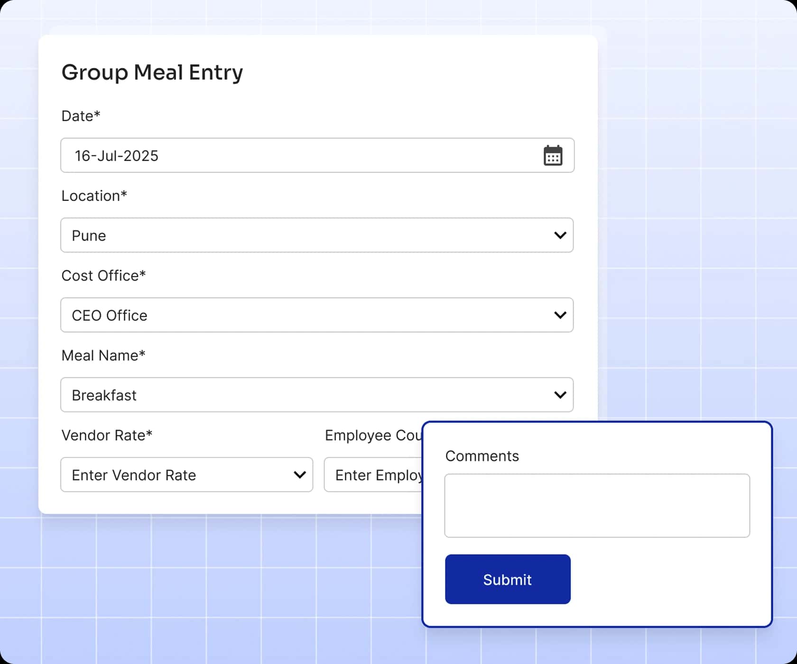The height and width of the screenshot is (664, 797).
Task: Click the Location dropdown chevron arrow
Action: coord(560,235)
